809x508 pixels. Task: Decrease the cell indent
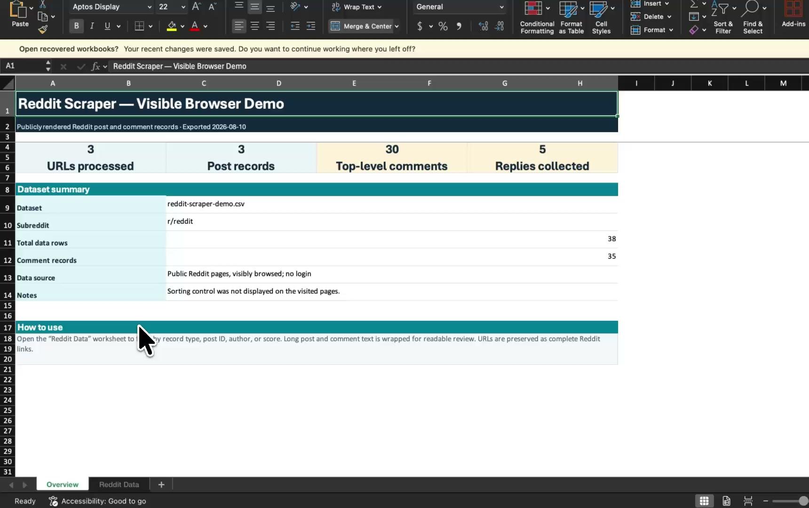tap(295, 26)
